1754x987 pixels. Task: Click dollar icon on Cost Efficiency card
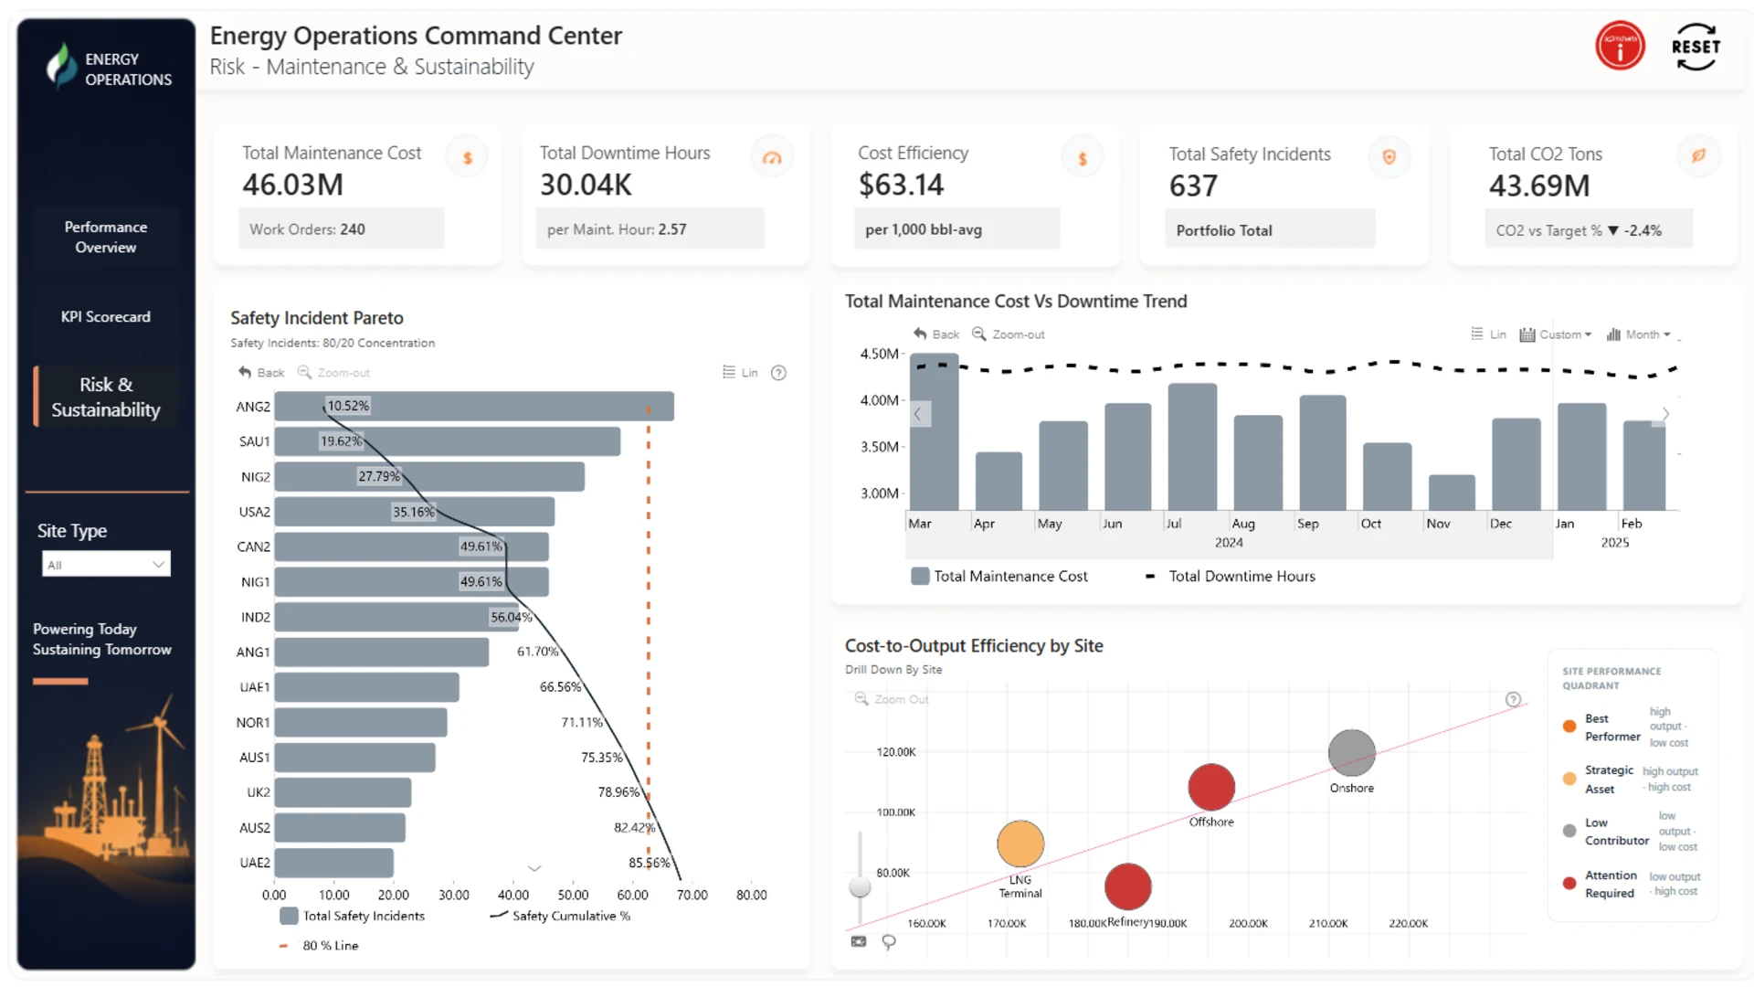(x=1083, y=158)
